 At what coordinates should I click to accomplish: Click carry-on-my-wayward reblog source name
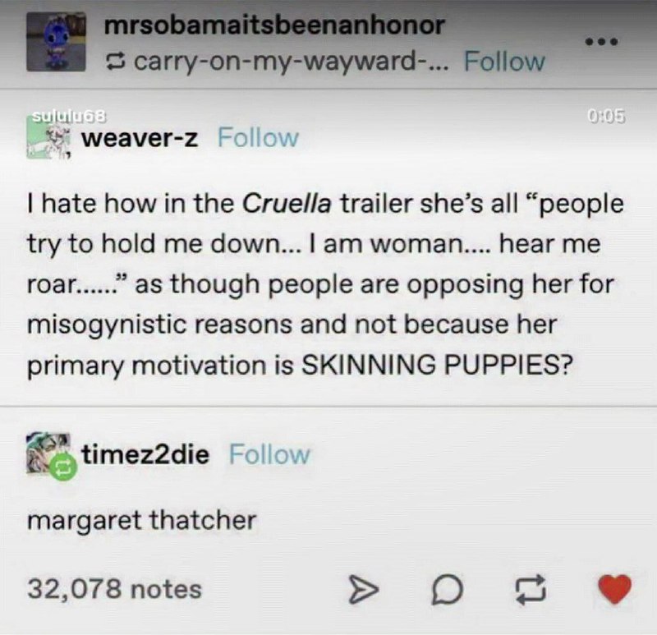pyautogui.click(x=291, y=62)
